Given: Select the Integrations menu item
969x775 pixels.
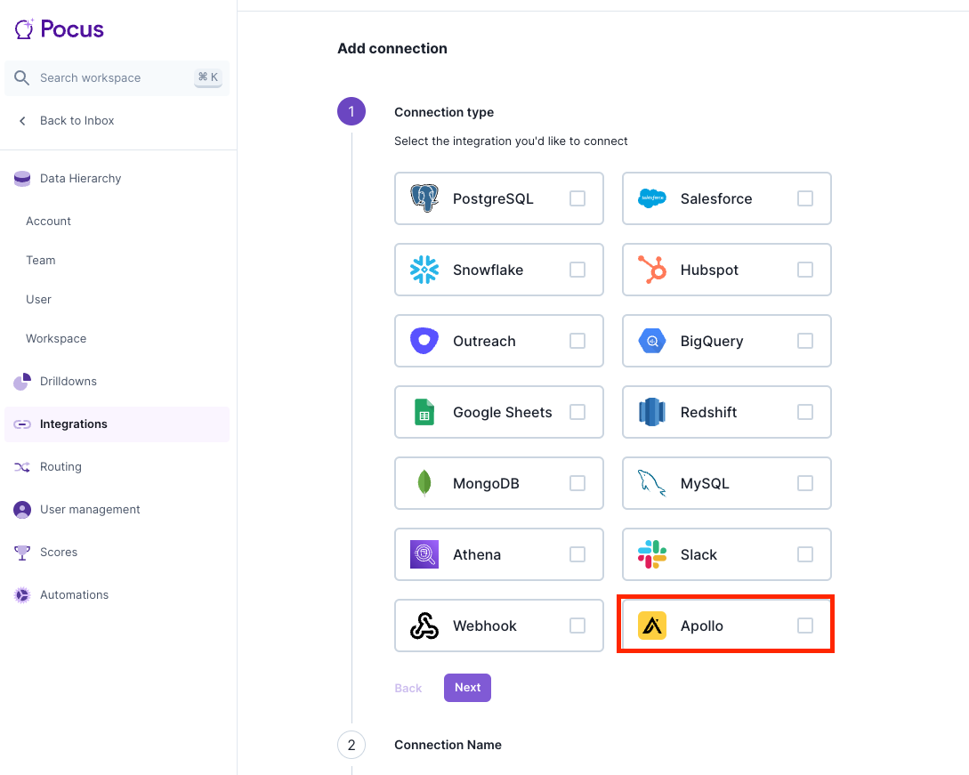Looking at the screenshot, I should [117, 424].
